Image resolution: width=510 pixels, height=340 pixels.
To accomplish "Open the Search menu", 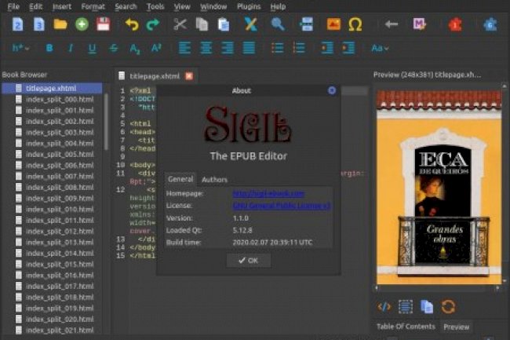I will (x=126, y=6).
